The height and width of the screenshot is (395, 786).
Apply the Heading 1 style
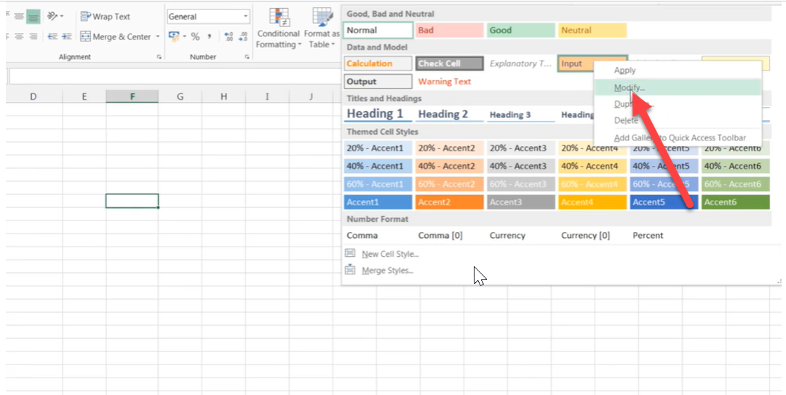pos(378,114)
